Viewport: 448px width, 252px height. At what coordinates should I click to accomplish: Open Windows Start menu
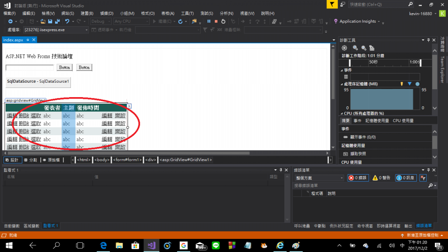pyautogui.click(x=9, y=245)
